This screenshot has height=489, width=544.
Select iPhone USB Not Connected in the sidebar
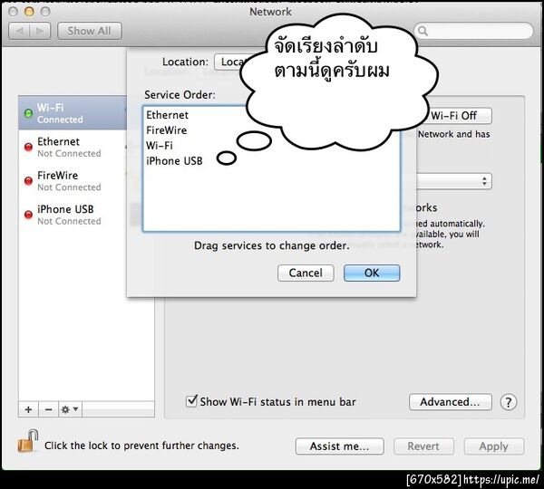pyautogui.click(x=73, y=215)
